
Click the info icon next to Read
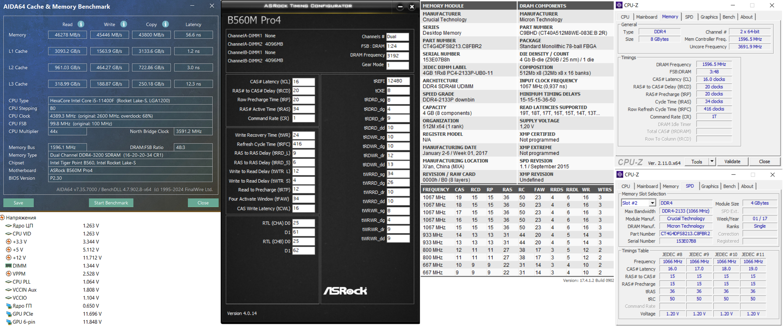(81, 24)
